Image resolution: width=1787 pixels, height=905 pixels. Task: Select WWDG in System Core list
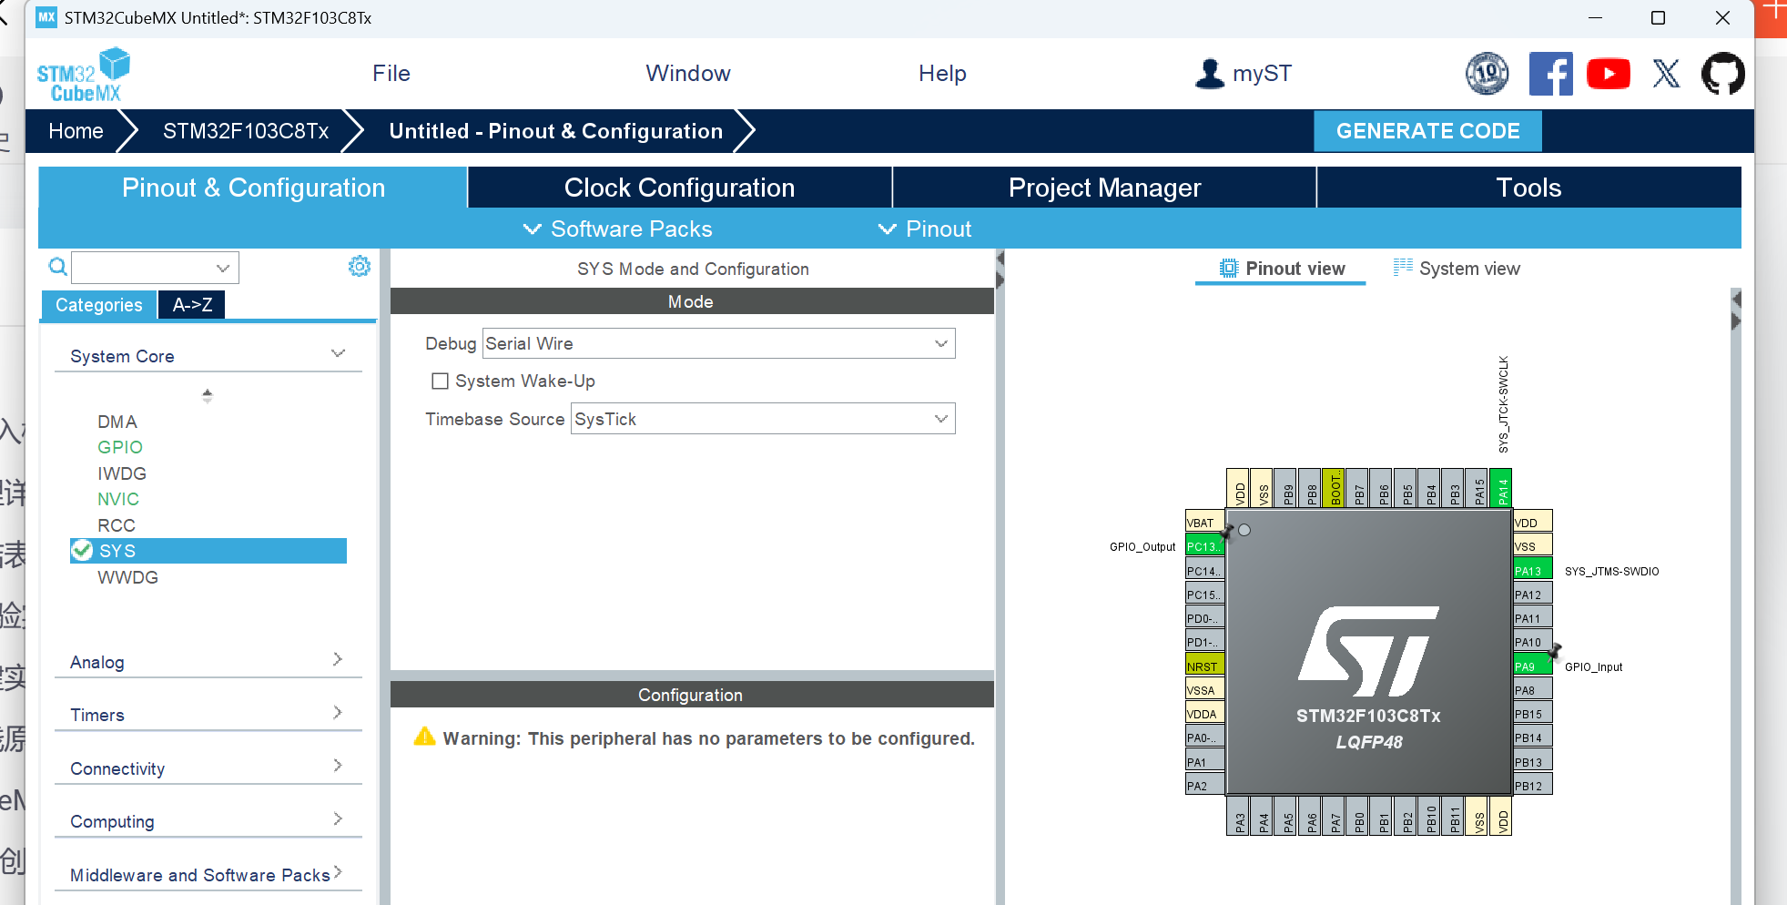pyautogui.click(x=127, y=577)
